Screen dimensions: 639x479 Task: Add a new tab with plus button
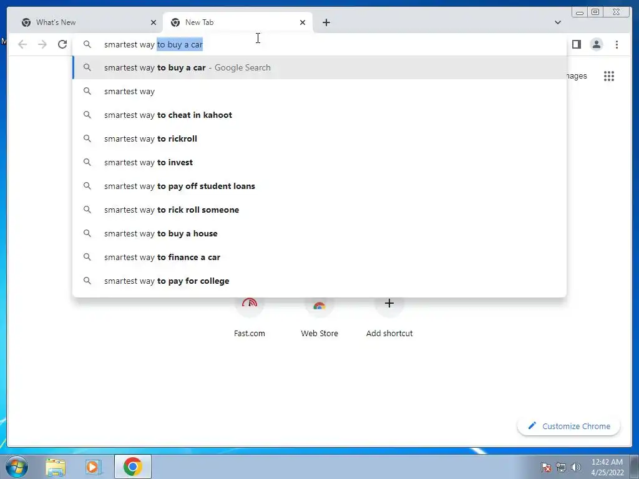pos(326,22)
